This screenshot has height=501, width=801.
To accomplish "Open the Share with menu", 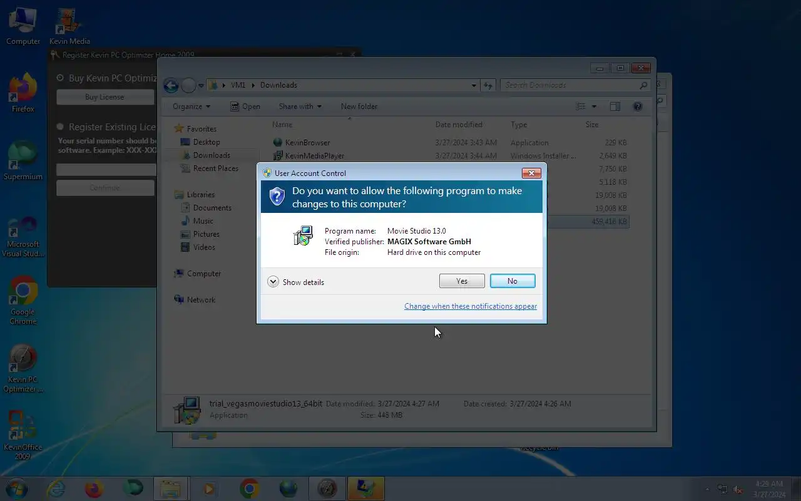I will point(300,106).
